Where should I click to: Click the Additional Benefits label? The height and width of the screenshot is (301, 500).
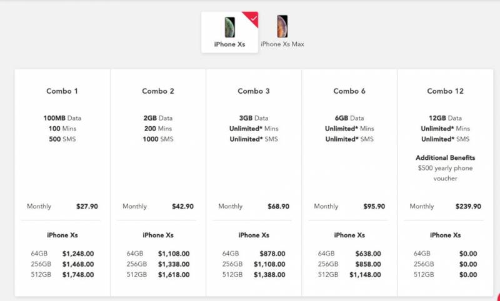[445, 158]
